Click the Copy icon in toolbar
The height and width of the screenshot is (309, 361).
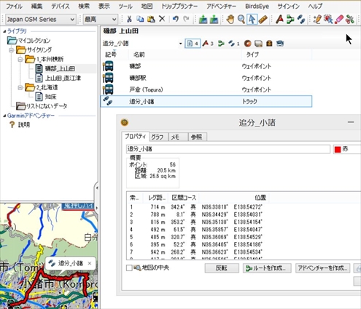point(140,19)
